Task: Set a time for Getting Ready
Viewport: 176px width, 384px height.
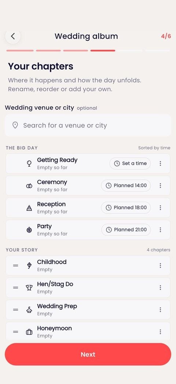Action: (x=130, y=163)
